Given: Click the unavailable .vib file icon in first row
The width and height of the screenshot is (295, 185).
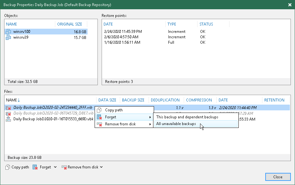Looking at the screenshot, I should pyautogui.click(x=9, y=108).
